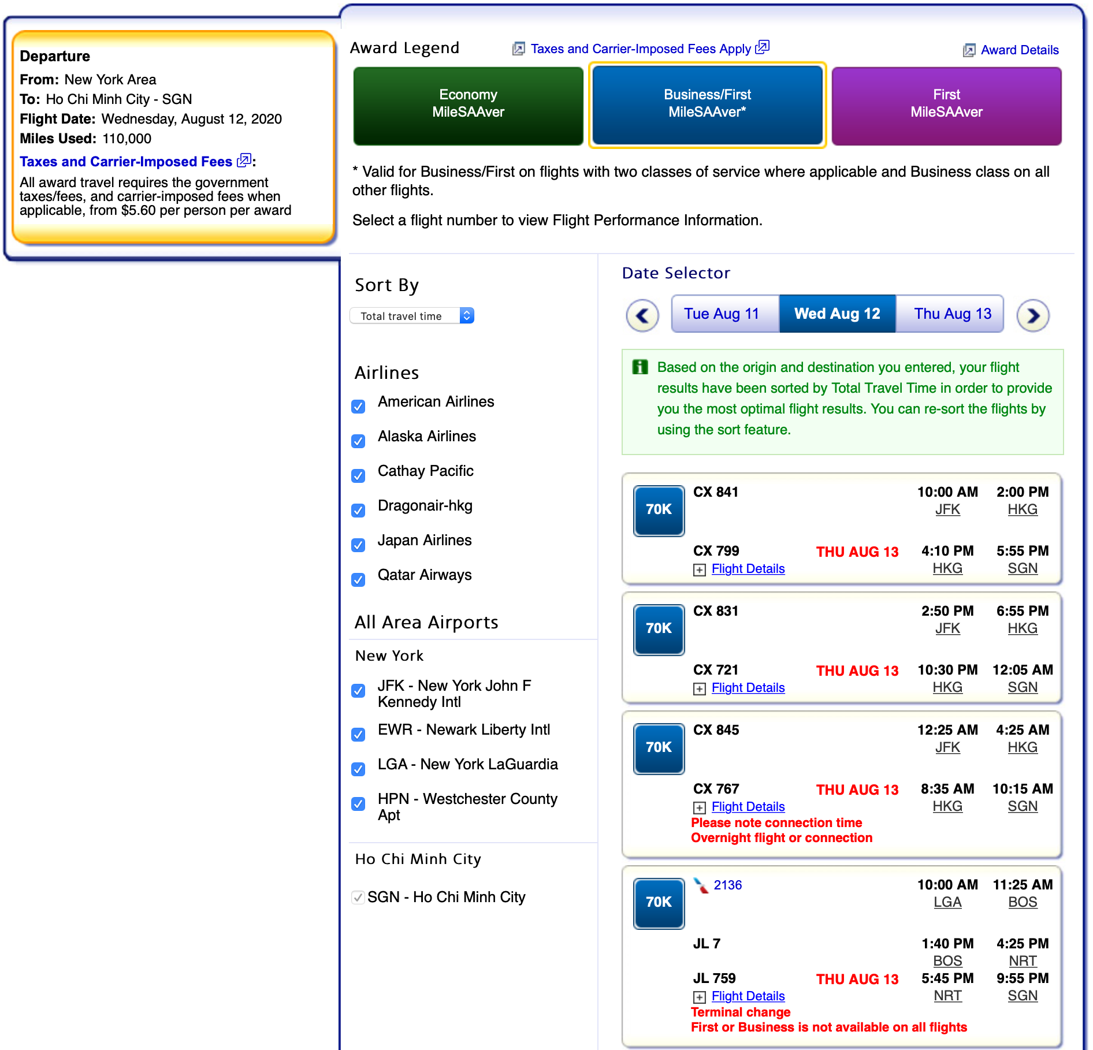Image resolution: width=1093 pixels, height=1050 pixels.
Task: Toggle the Dragonair-hkg checkbox
Action: 358,511
